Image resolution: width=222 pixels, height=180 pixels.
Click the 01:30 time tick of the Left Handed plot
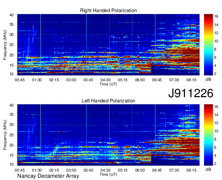[37, 170]
